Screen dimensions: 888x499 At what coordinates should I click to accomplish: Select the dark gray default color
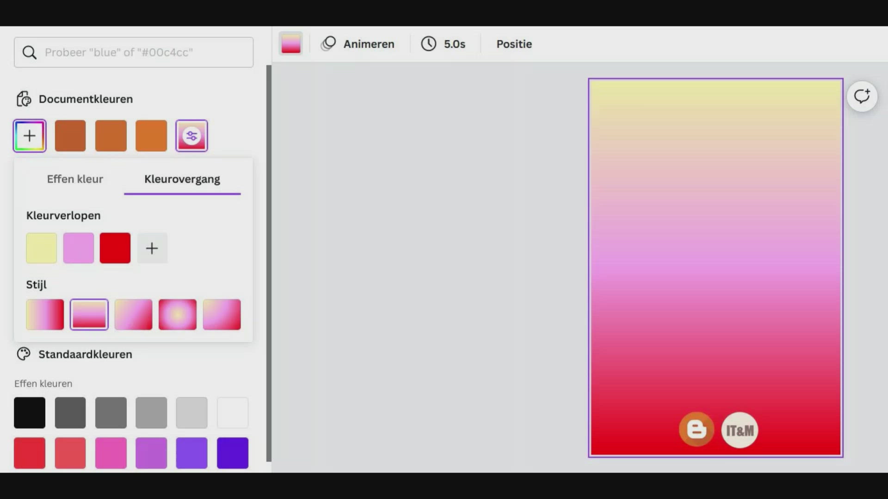(70, 413)
